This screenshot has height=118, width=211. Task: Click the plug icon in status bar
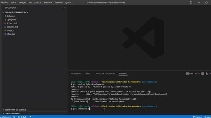(x=30, y=117)
